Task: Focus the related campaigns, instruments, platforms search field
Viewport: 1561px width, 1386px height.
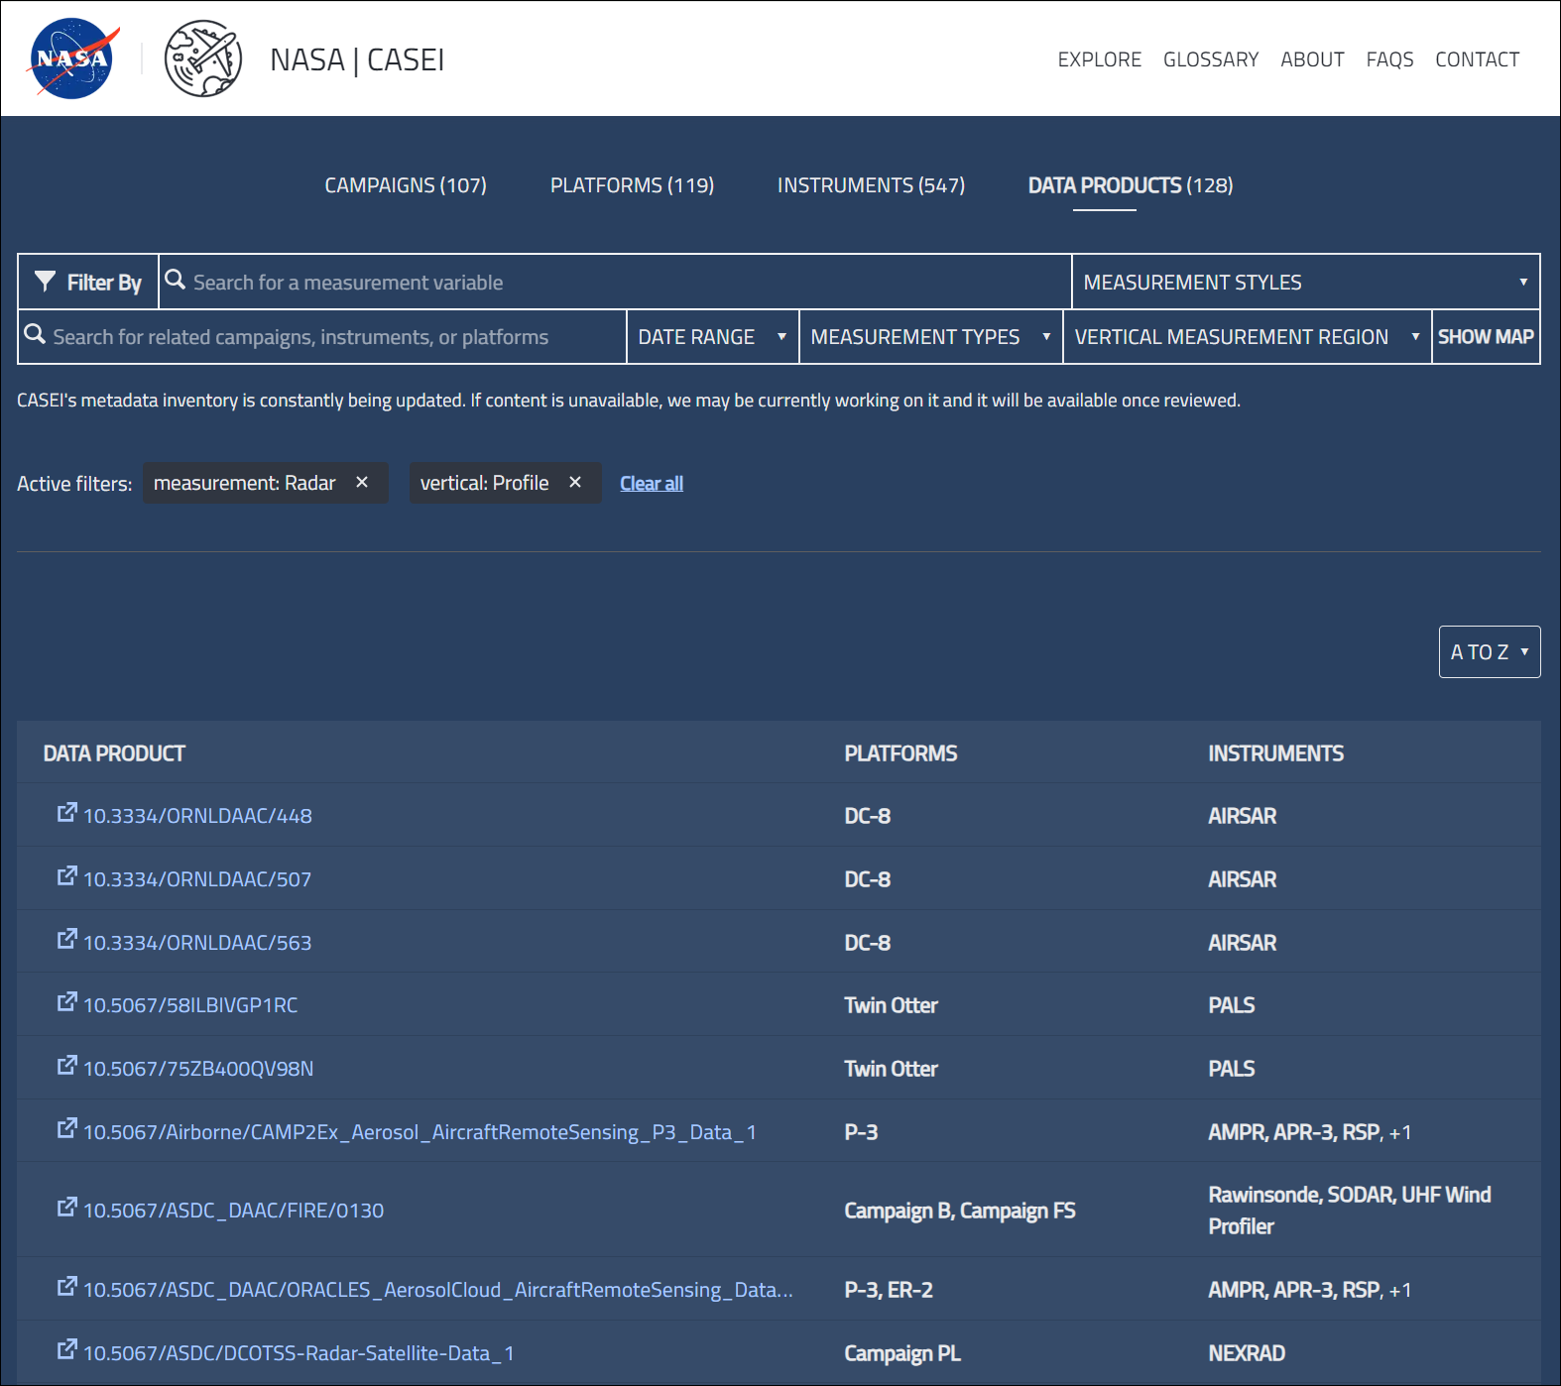Action: 322,337
